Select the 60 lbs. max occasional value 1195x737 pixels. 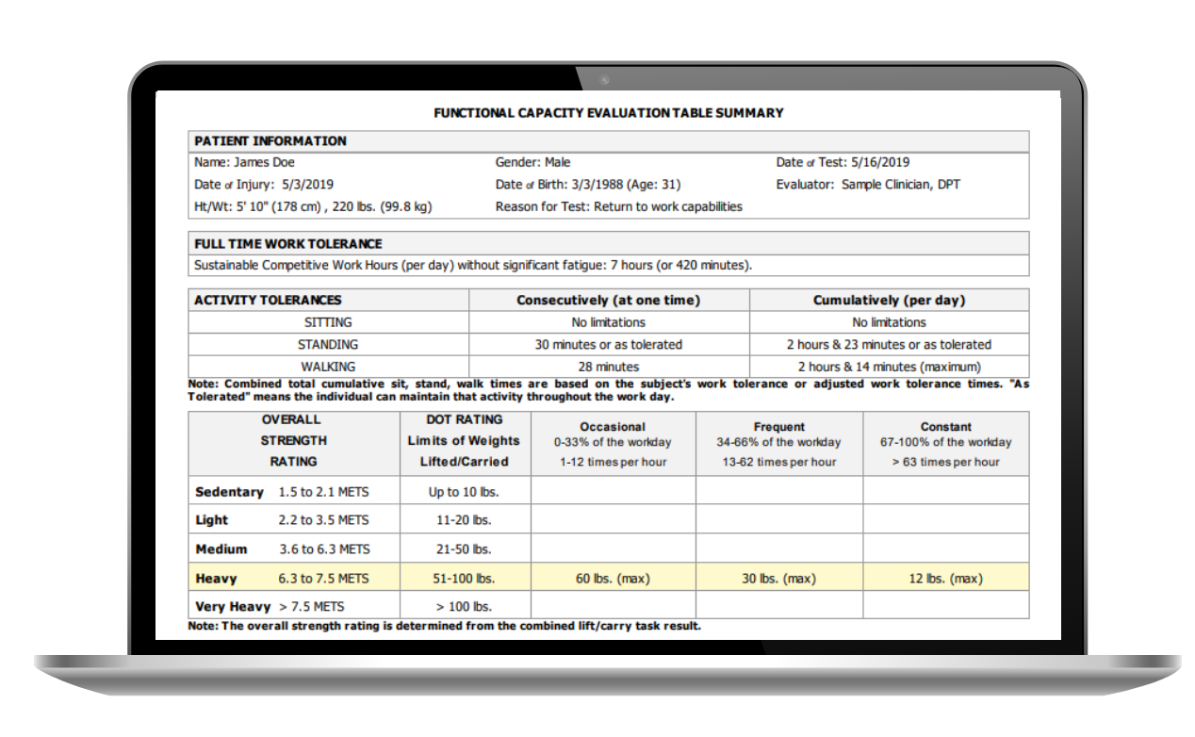pos(612,578)
